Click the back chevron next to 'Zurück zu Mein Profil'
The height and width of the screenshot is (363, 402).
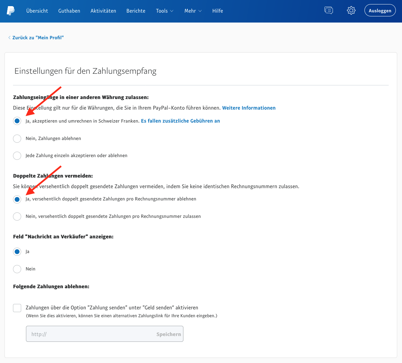9,37
